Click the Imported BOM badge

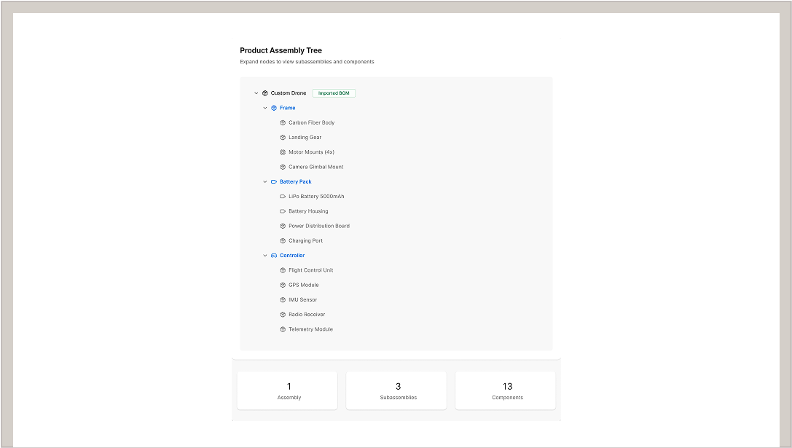click(334, 93)
